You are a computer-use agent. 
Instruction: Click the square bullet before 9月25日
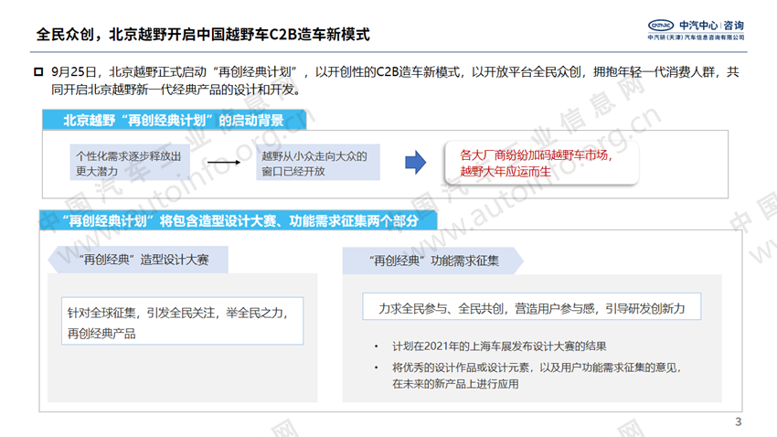[x=38, y=72]
